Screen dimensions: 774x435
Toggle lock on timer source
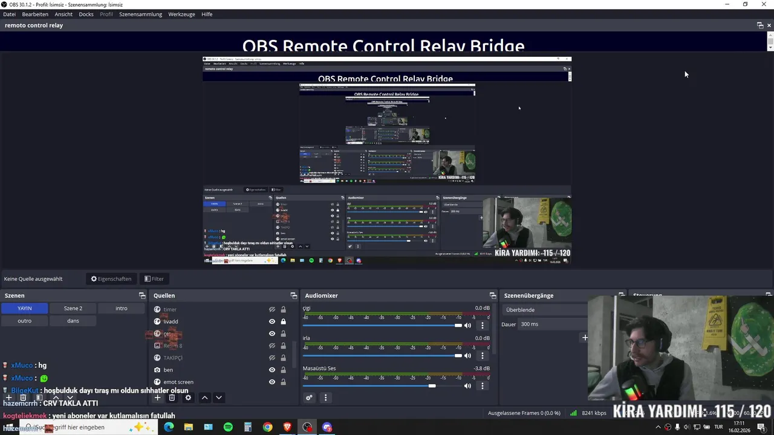[x=283, y=309]
